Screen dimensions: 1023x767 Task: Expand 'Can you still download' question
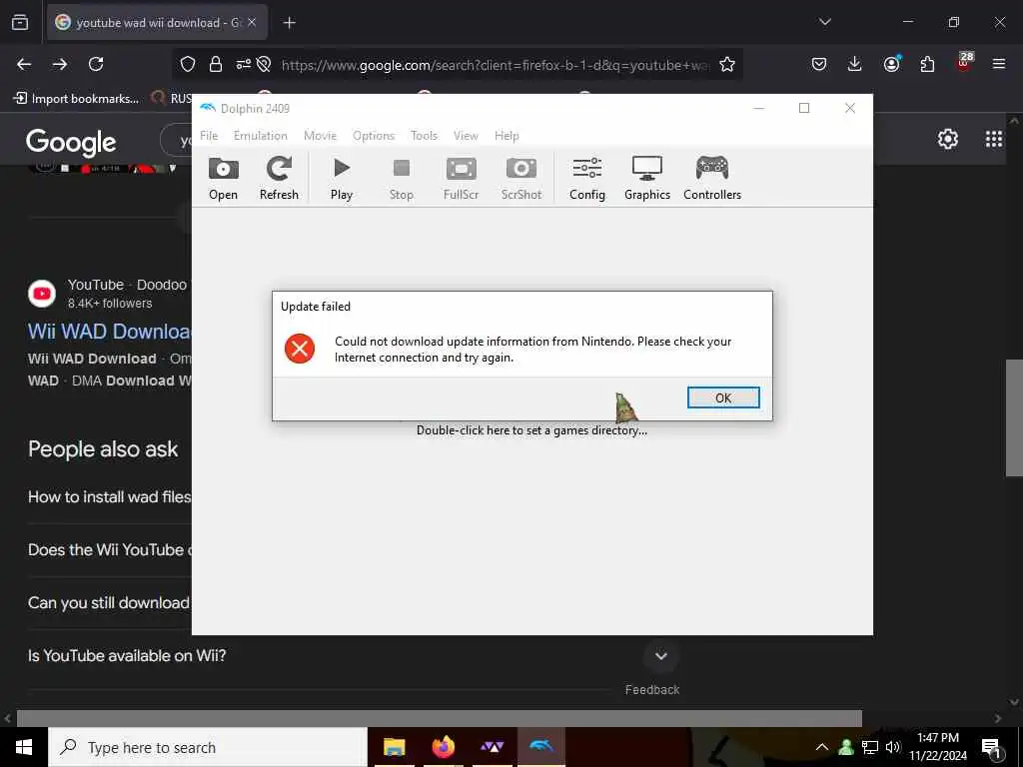click(x=109, y=602)
